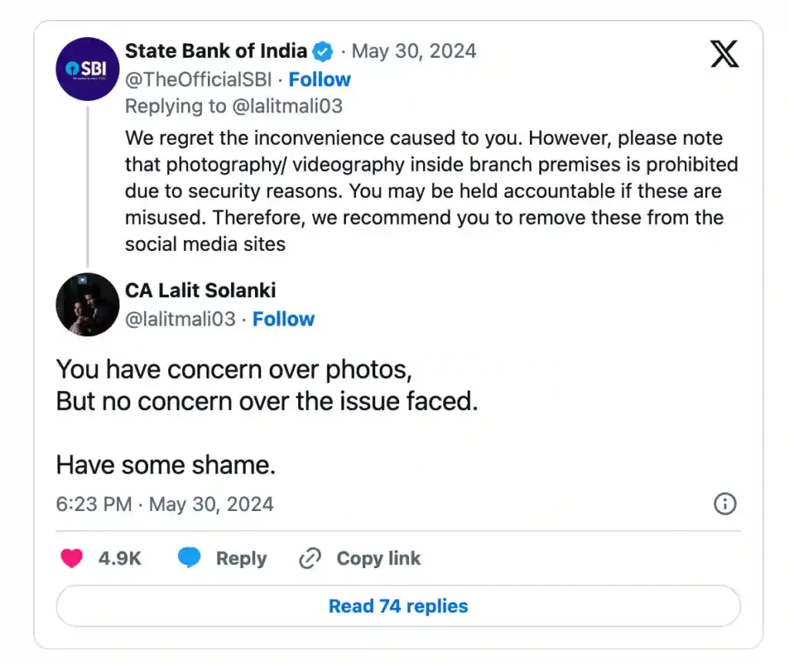This screenshot has width=789, height=665.
Task: Click the May 30, 2024 date on SBI's tweet
Action: pos(414,52)
